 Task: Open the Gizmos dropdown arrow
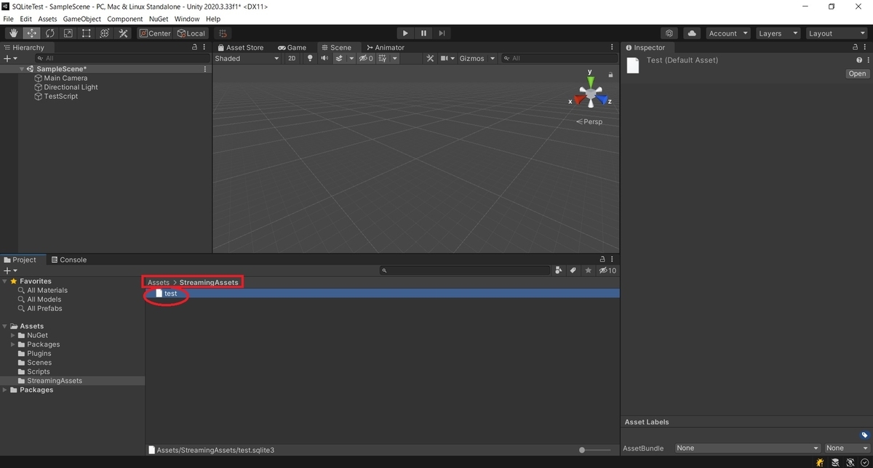492,58
